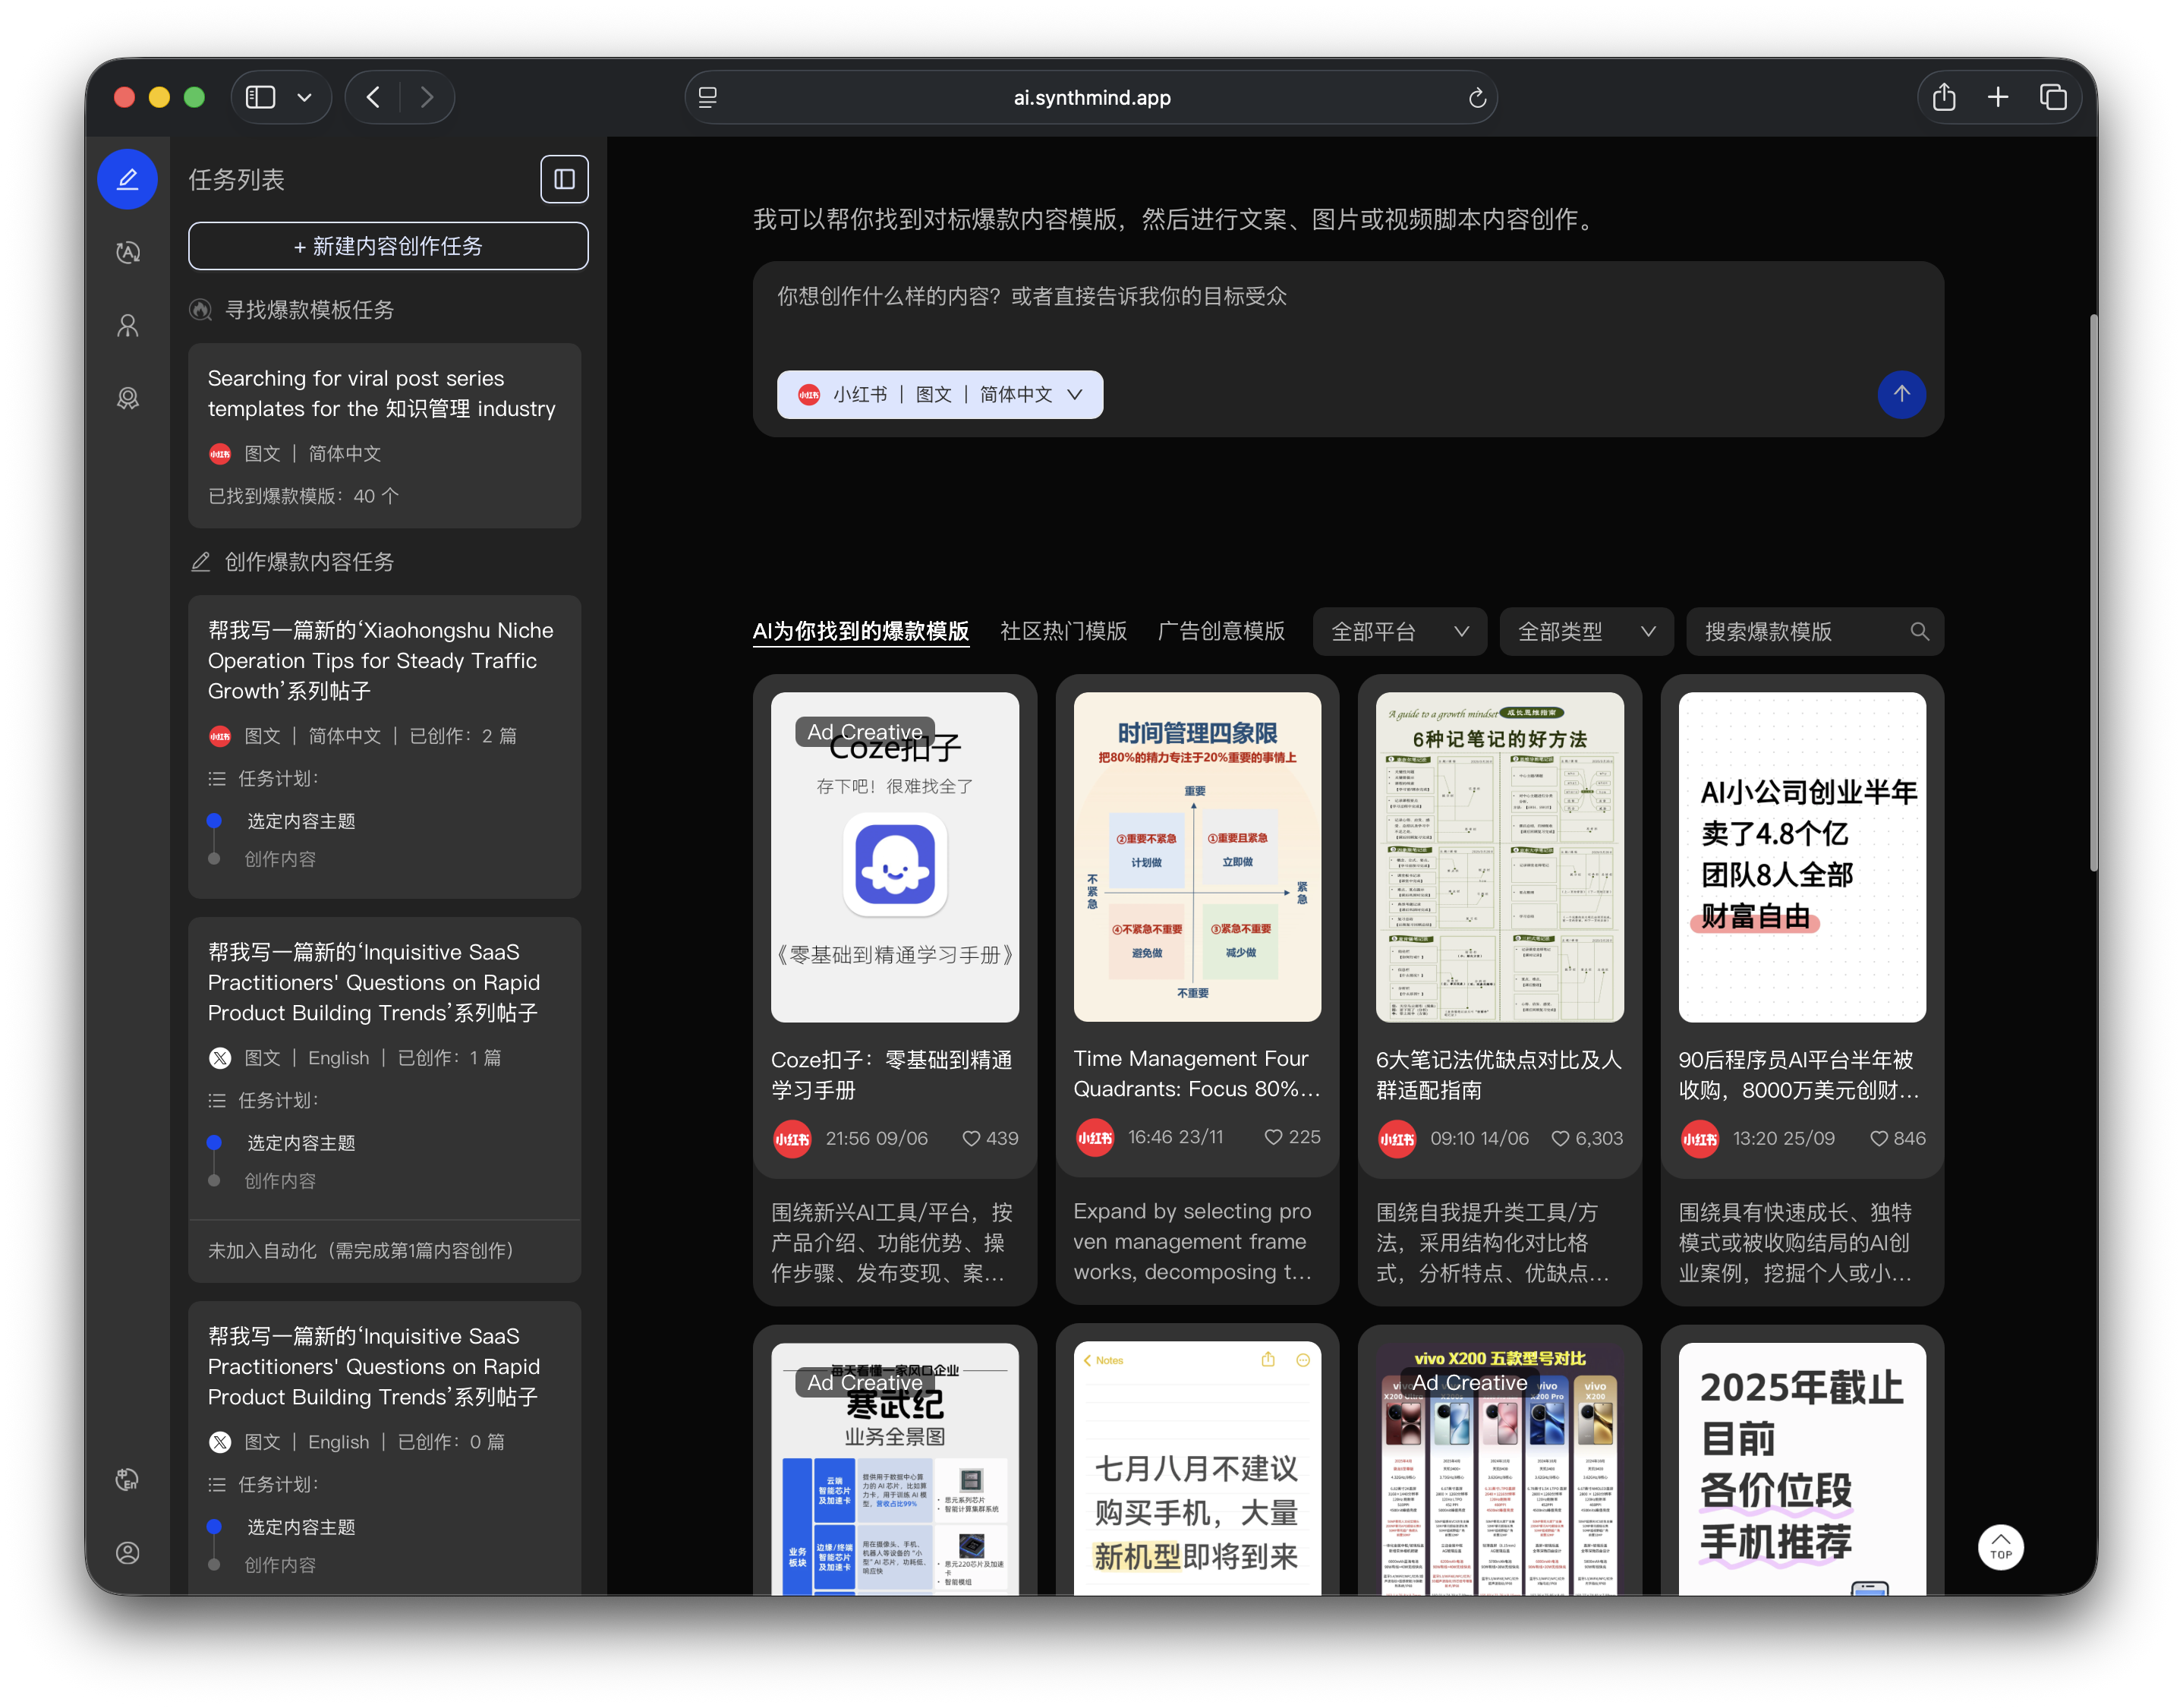Image resolution: width=2183 pixels, height=1708 pixels.
Task: Select 选定内容主题 step in Xiaohongshu Niche task
Action: point(301,821)
